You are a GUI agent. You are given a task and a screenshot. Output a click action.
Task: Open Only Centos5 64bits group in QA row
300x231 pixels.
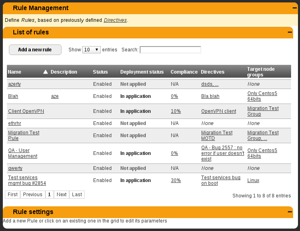tap(262, 153)
